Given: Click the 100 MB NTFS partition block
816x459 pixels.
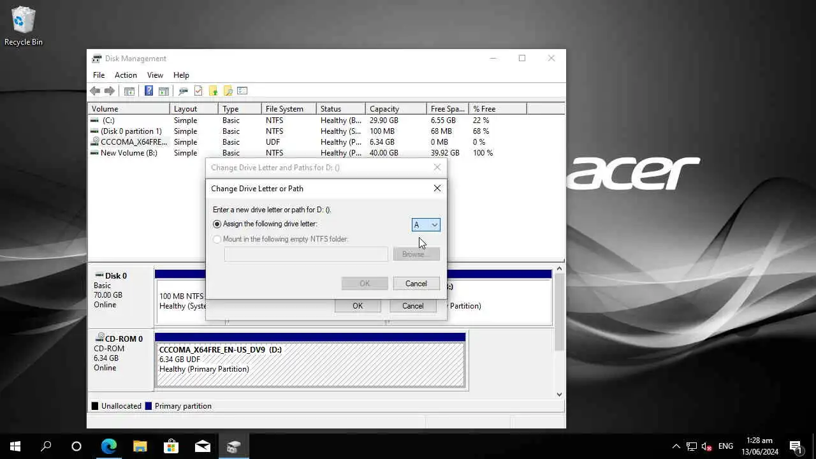Looking at the screenshot, I should tap(181, 302).
